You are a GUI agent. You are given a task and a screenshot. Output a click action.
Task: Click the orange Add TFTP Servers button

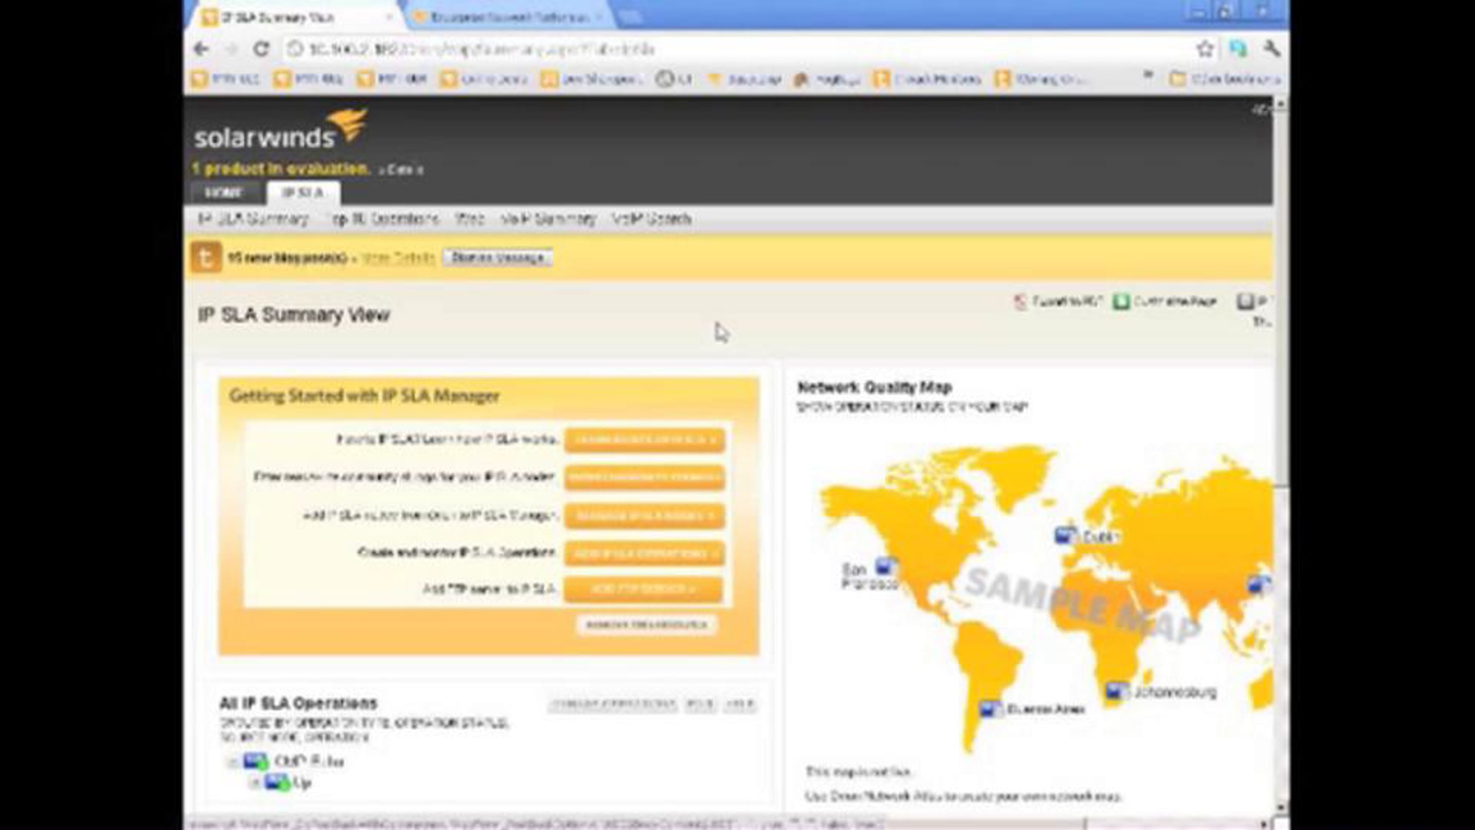(x=643, y=589)
